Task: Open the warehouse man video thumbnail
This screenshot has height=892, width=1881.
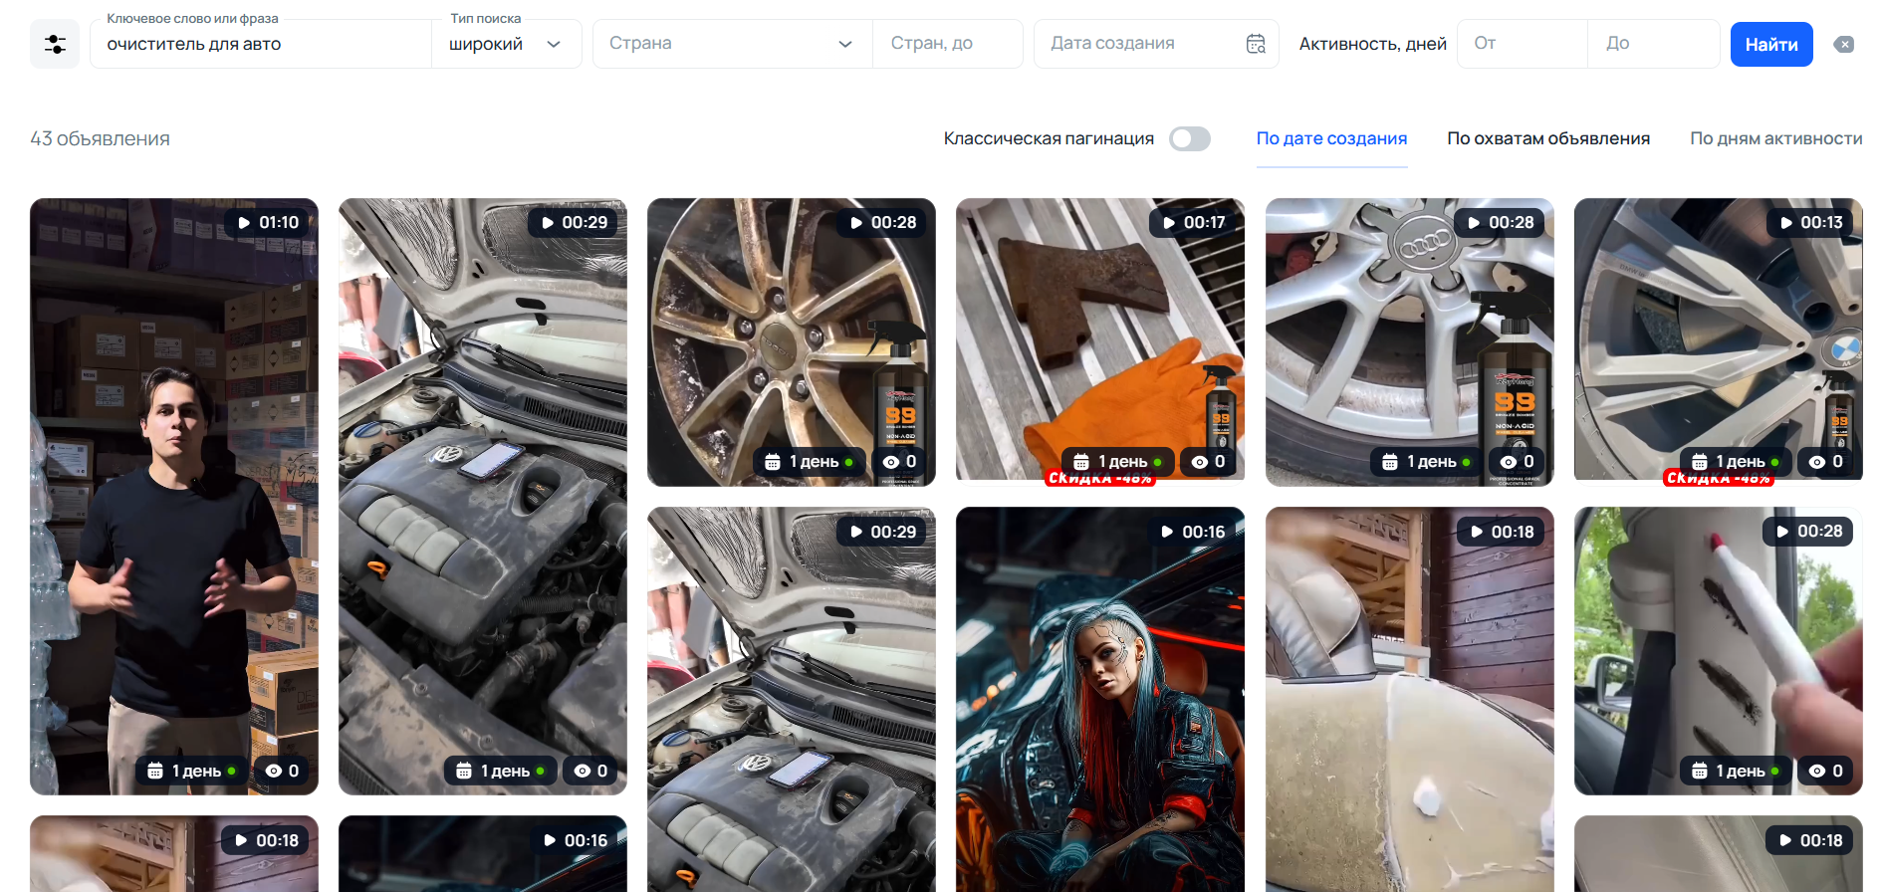Action: pyautogui.click(x=174, y=497)
